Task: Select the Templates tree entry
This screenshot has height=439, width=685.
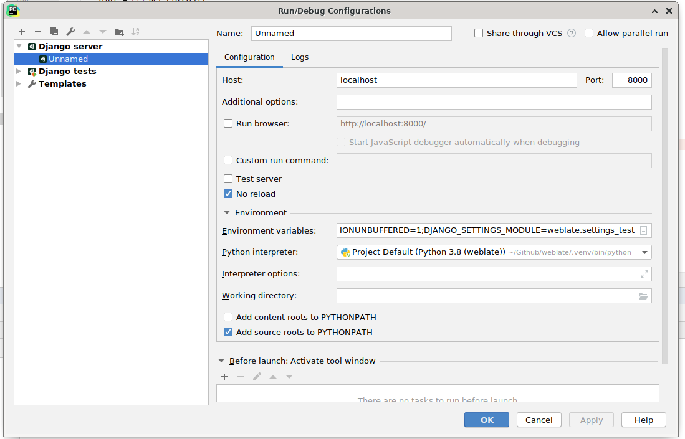Action: [x=60, y=83]
